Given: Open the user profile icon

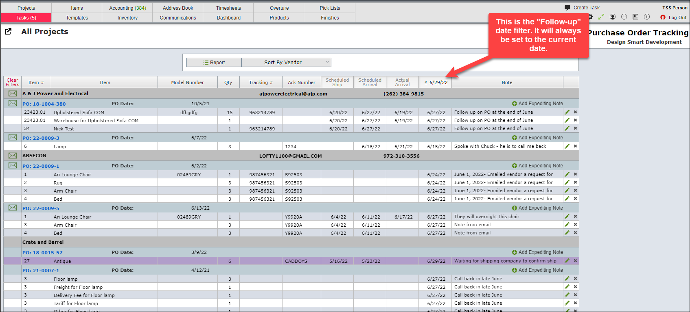Looking at the screenshot, I should click(613, 17).
